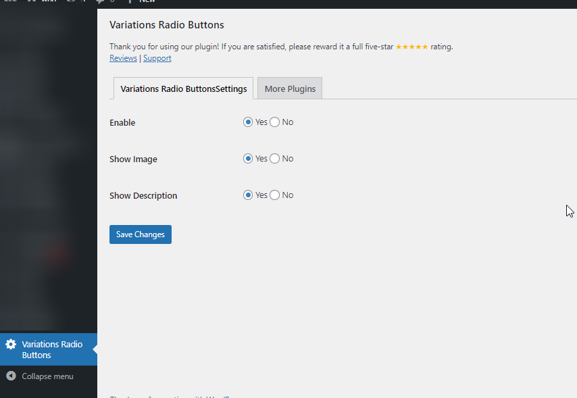The height and width of the screenshot is (398, 577).
Task: Click the 'Thank you for using our plugin' text
Action: (x=164, y=47)
